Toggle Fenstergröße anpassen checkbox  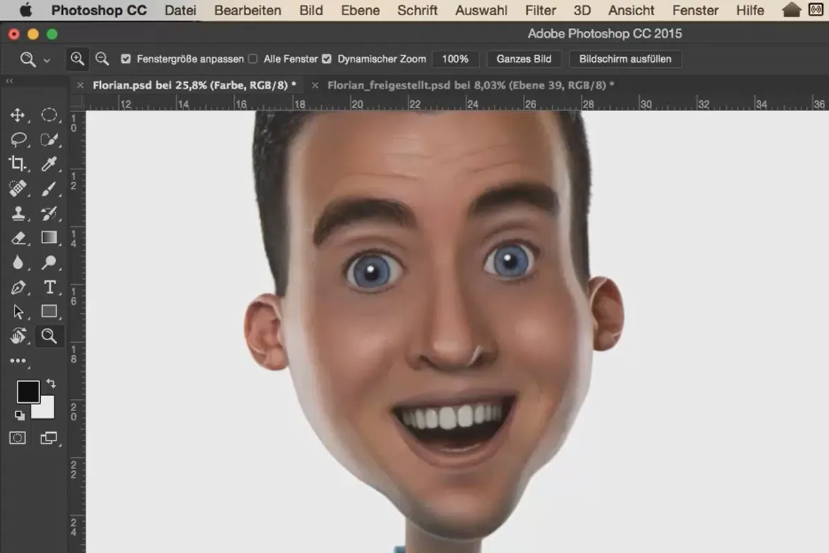coord(126,59)
